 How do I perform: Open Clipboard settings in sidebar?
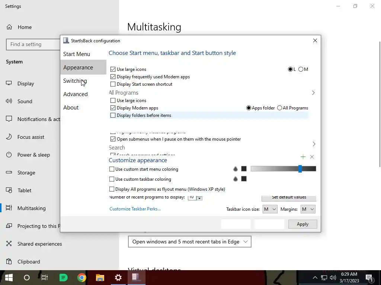(x=29, y=262)
